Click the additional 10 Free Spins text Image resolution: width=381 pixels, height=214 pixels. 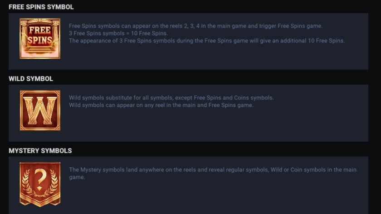point(206,41)
